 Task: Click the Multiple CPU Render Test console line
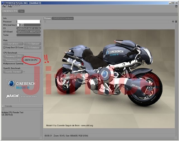[12, 112]
